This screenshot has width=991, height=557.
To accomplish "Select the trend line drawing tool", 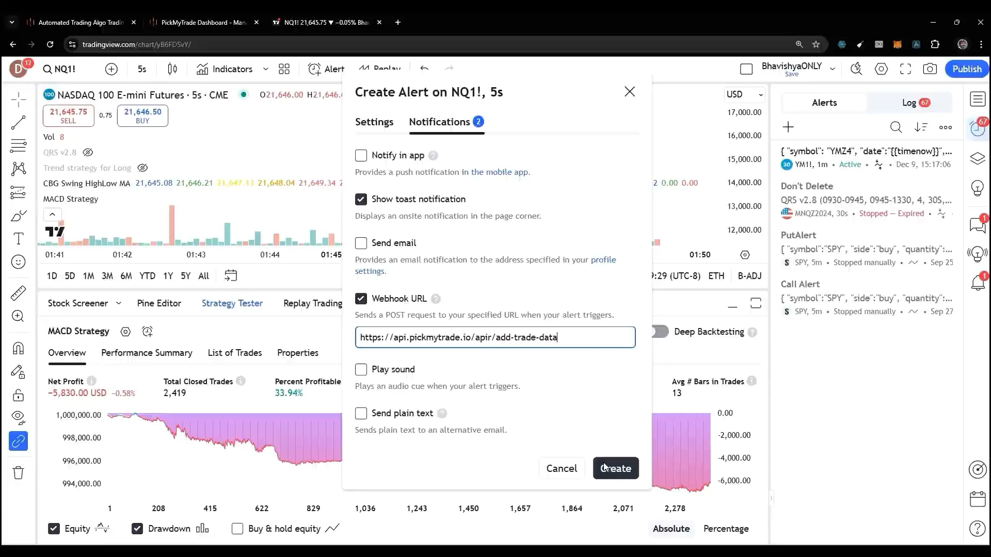I will tap(19, 122).
